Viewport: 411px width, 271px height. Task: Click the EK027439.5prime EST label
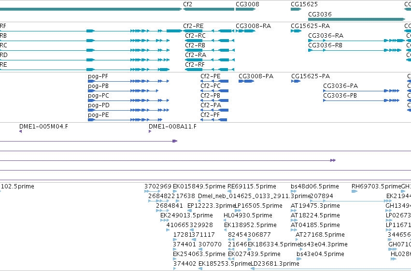[254, 254]
